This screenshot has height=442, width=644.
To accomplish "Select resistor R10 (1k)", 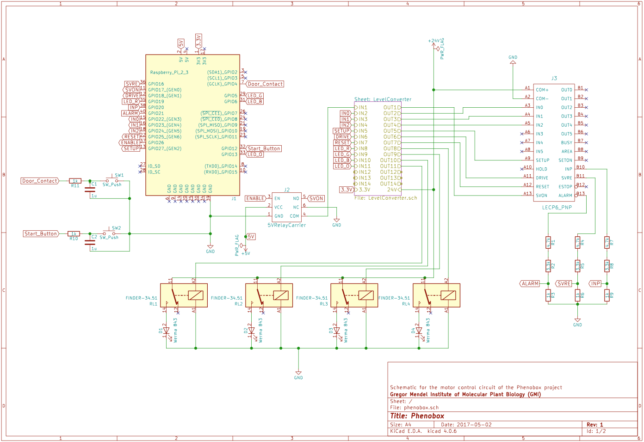I will tap(74, 233).
